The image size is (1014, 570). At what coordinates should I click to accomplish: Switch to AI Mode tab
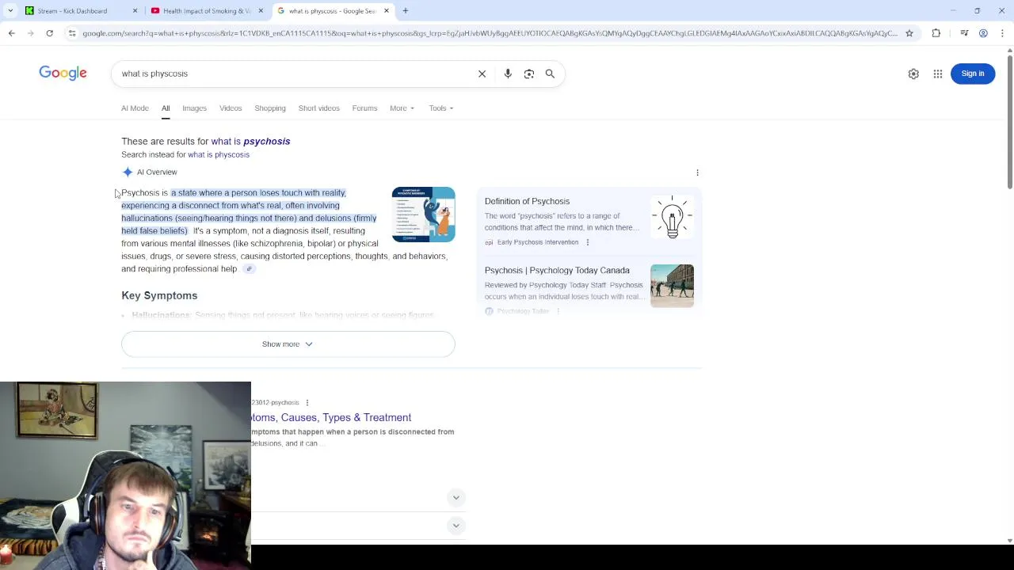pos(135,108)
